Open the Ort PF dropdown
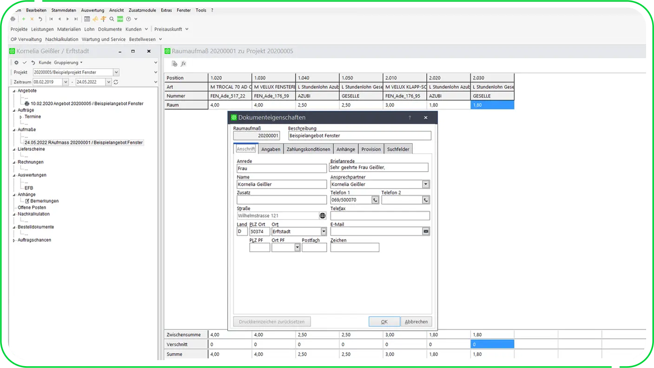Screen dimensions: 654x368 pos(297,247)
